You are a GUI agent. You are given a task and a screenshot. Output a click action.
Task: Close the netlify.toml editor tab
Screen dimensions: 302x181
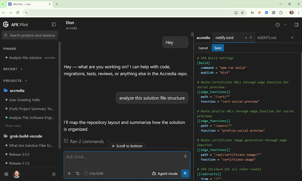251,37
